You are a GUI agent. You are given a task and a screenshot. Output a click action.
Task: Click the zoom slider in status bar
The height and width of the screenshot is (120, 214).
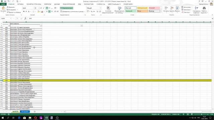[x=201, y=114]
